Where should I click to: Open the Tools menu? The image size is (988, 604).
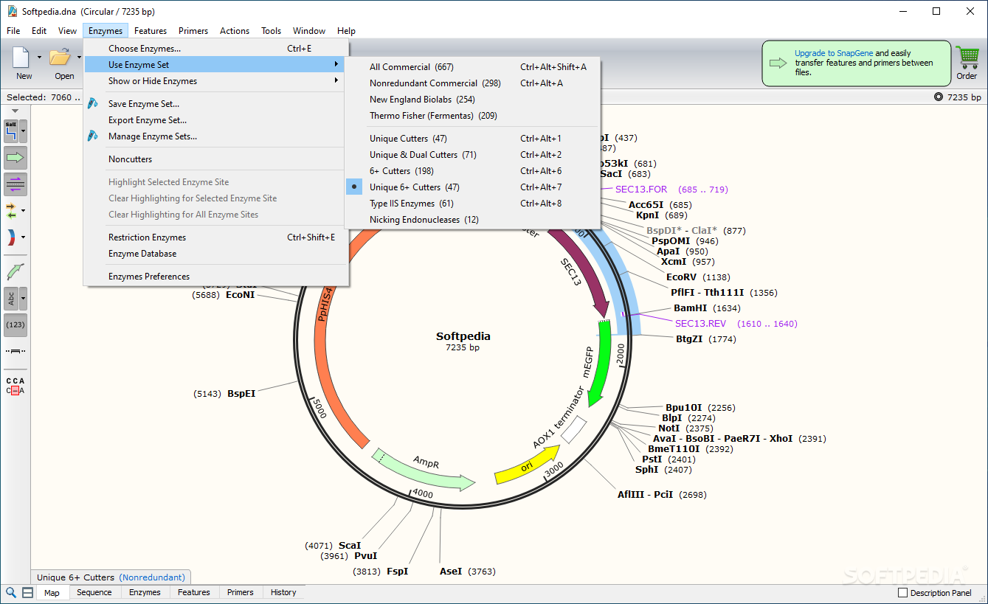[271, 31]
